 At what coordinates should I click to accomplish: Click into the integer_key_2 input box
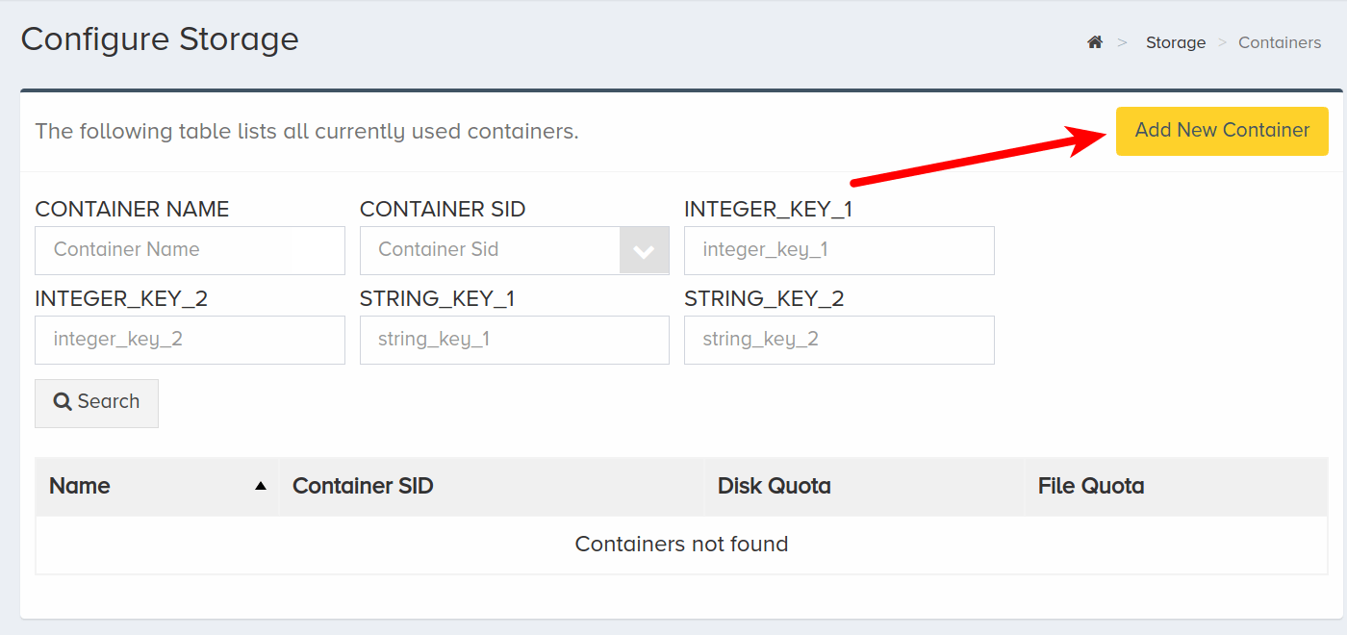[190, 341]
